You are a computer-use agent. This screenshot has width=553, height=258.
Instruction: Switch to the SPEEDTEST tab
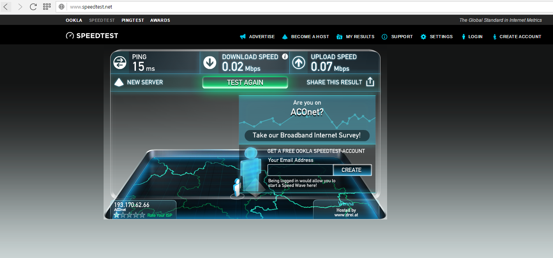point(102,20)
